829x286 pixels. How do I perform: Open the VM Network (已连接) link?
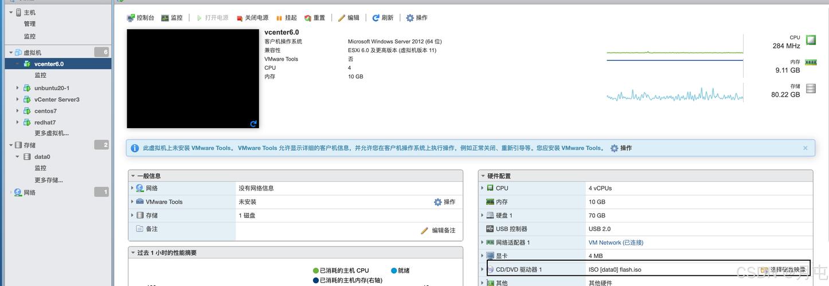[x=616, y=243]
